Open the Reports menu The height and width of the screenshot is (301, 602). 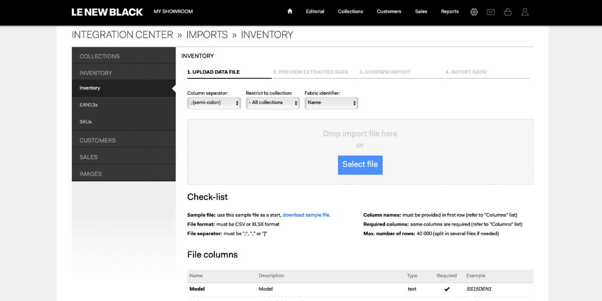(449, 12)
